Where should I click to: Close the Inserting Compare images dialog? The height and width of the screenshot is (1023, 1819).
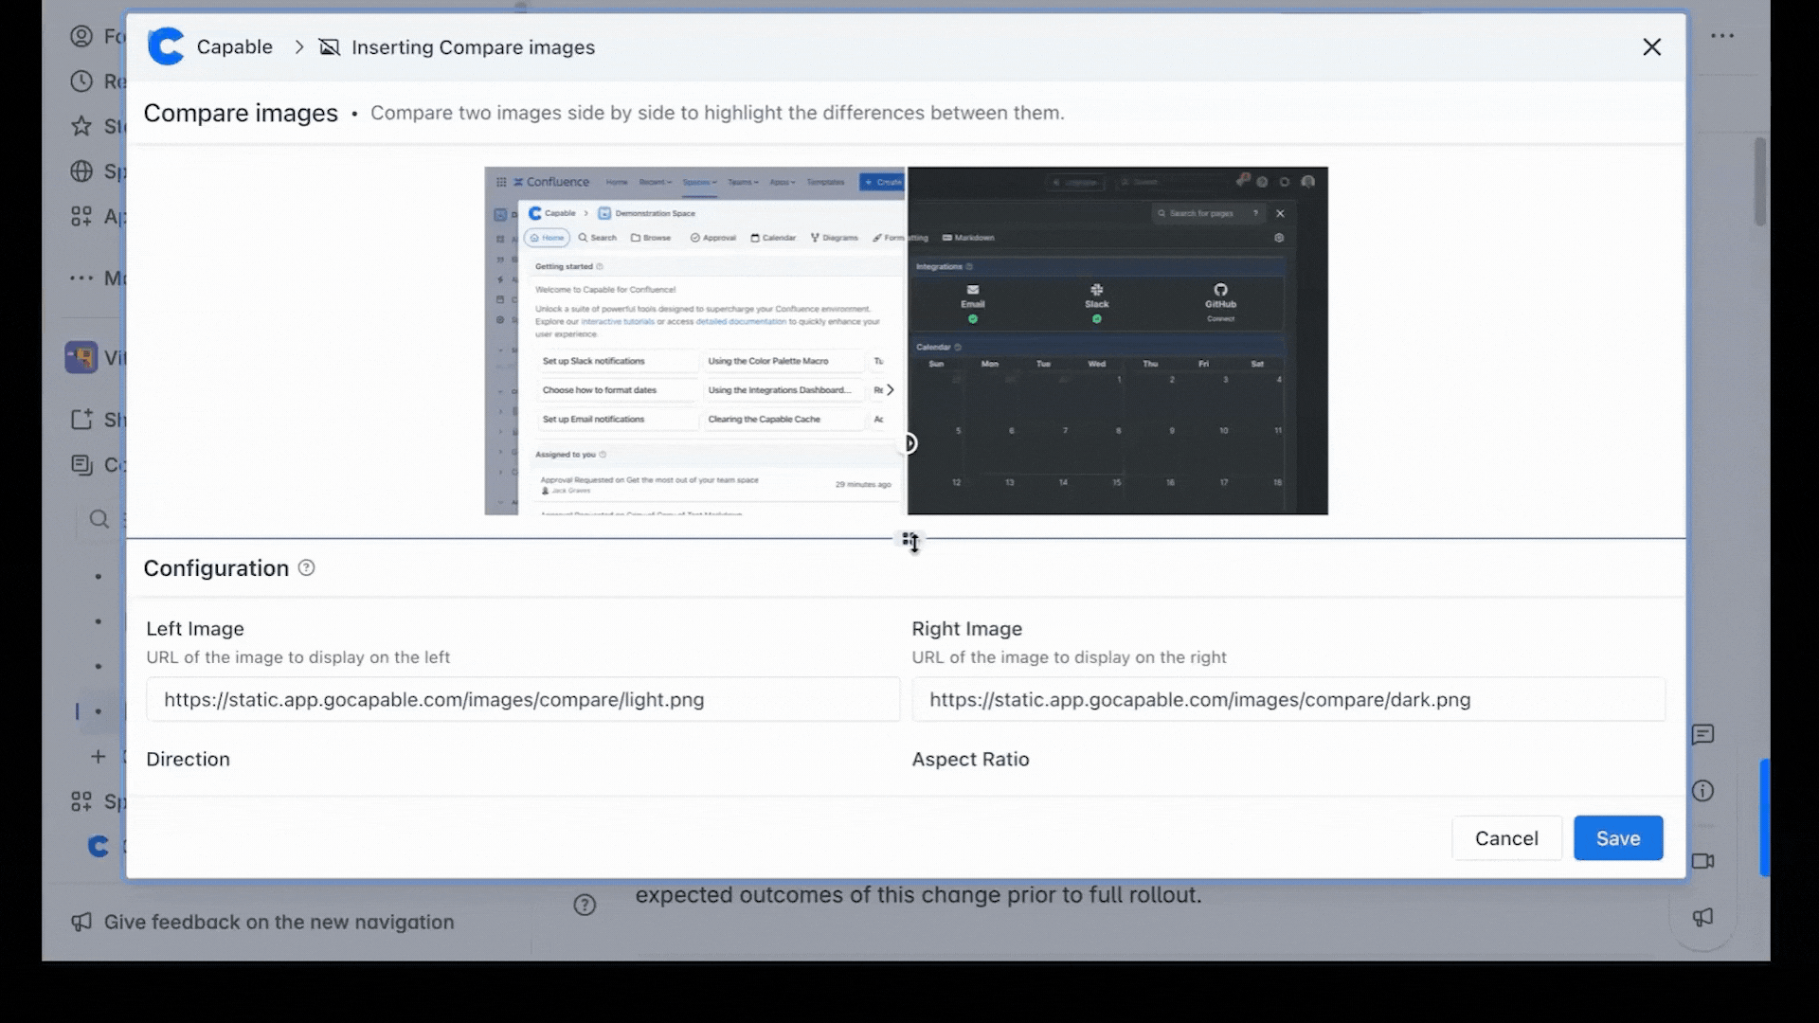click(1651, 47)
